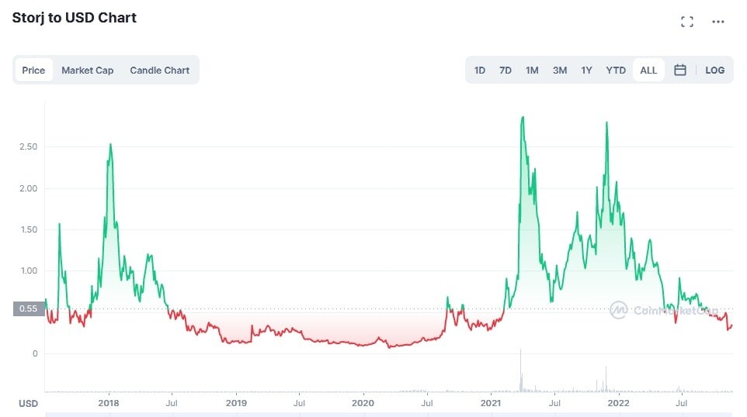Open the Candle Chart tab
Screen dimensions: 747x417
(x=160, y=71)
